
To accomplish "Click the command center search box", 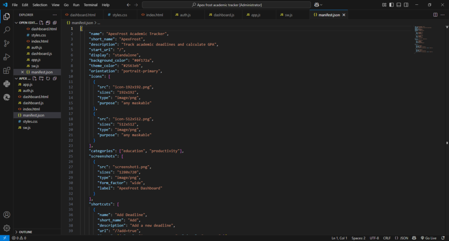I will [x=226, y=5].
